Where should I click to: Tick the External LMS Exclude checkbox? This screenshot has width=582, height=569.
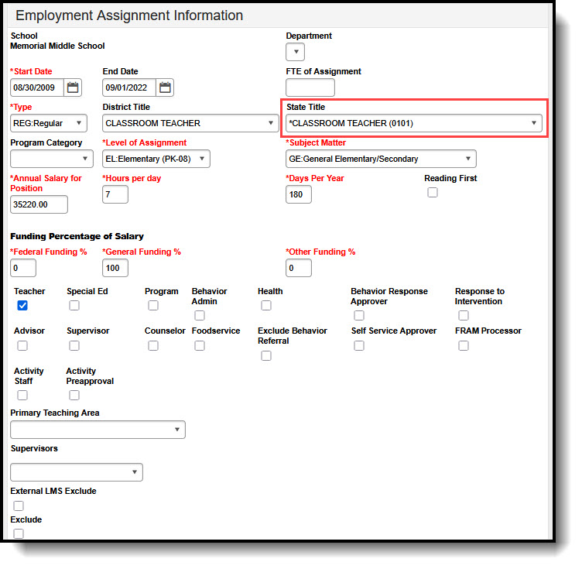click(x=19, y=506)
